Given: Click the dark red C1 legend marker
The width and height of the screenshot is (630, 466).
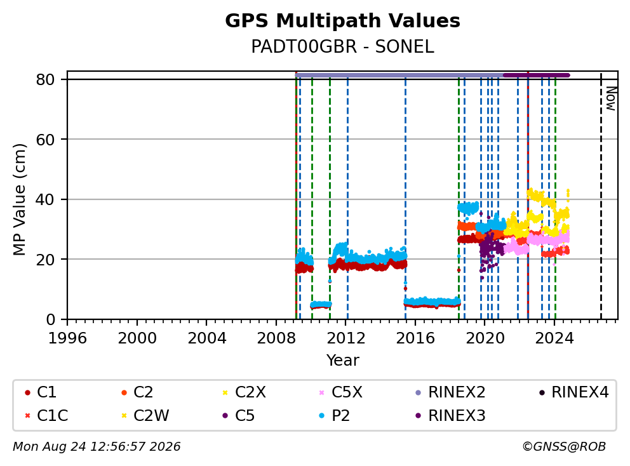Looking at the screenshot, I should 27,392.
